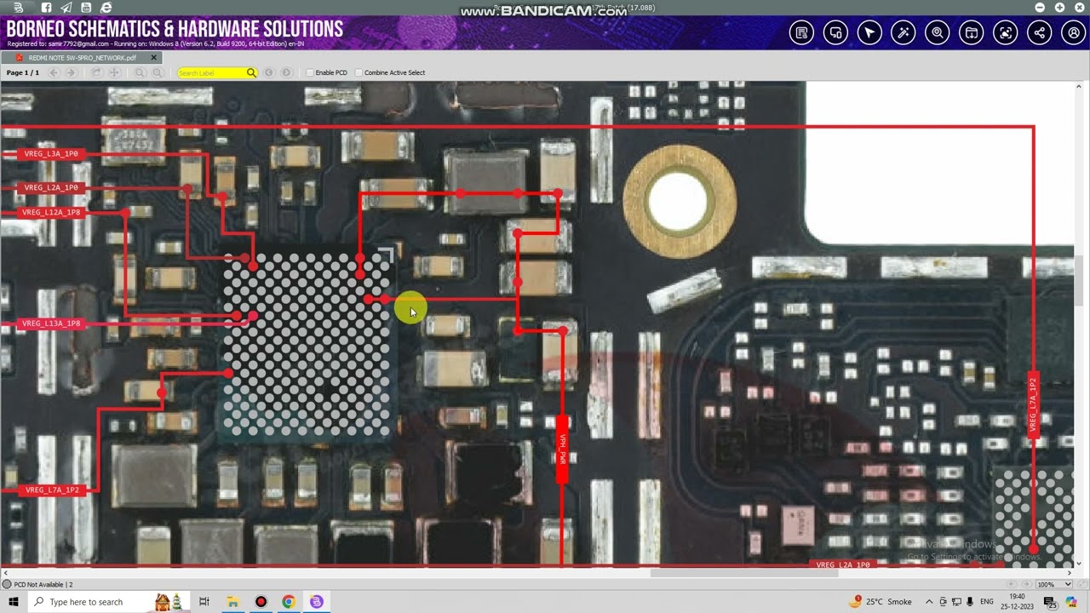Open the weather widget showing 25°C Smoke
The height and width of the screenshot is (613, 1090).
pyautogui.click(x=881, y=602)
